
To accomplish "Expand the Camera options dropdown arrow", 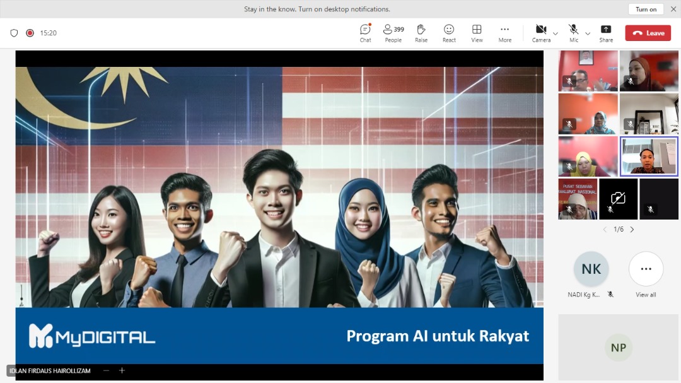I will pos(556,33).
